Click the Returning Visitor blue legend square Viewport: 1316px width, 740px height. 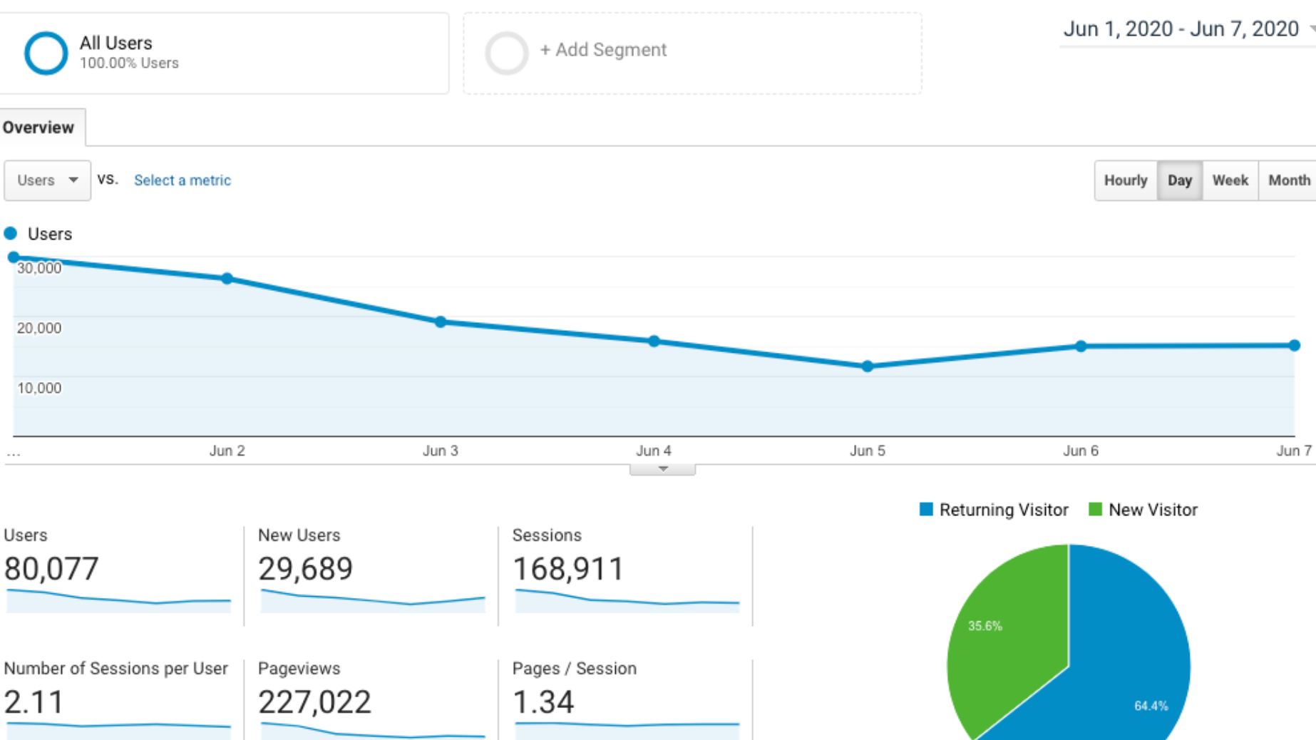click(x=926, y=509)
